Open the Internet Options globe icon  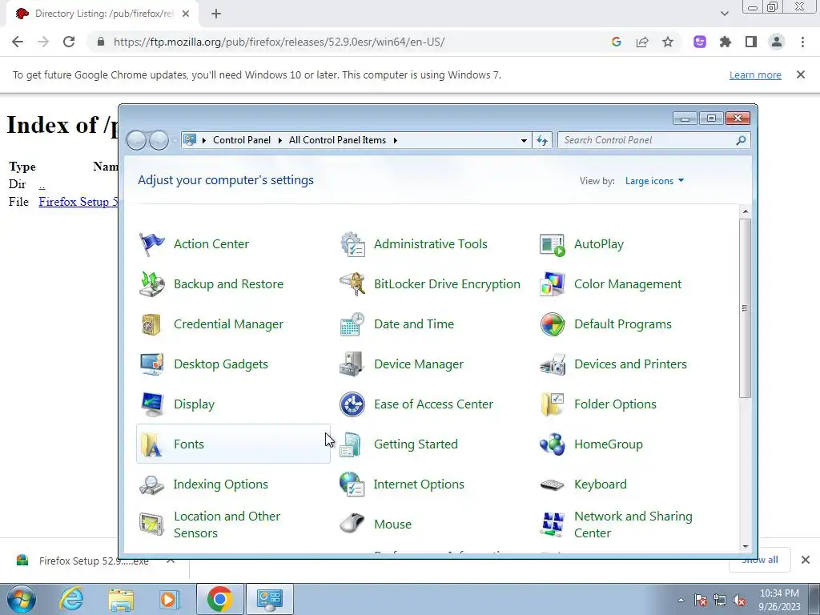[x=352, y=484]
